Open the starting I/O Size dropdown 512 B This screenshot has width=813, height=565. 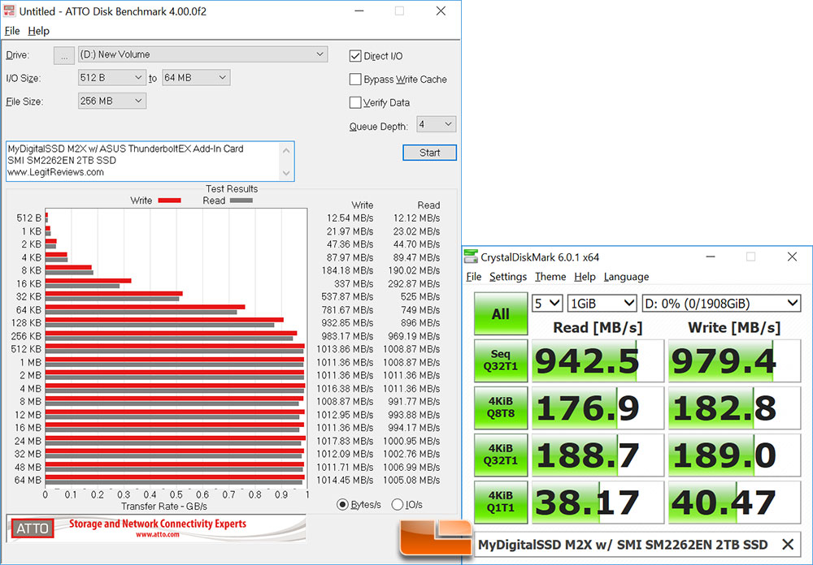(x=111, y=78)
